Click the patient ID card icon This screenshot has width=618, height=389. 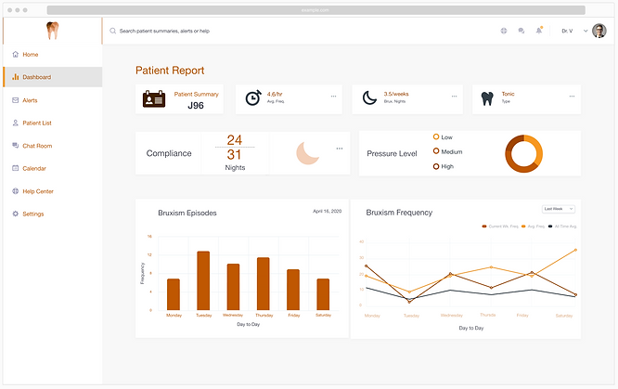pyautogui.click(x=154, y=98)
